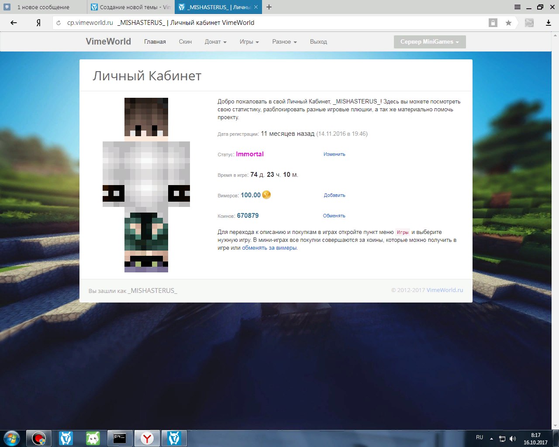Open the browser hamburger menu
This screenshot has width=559, height=447.
coord(518,7)
